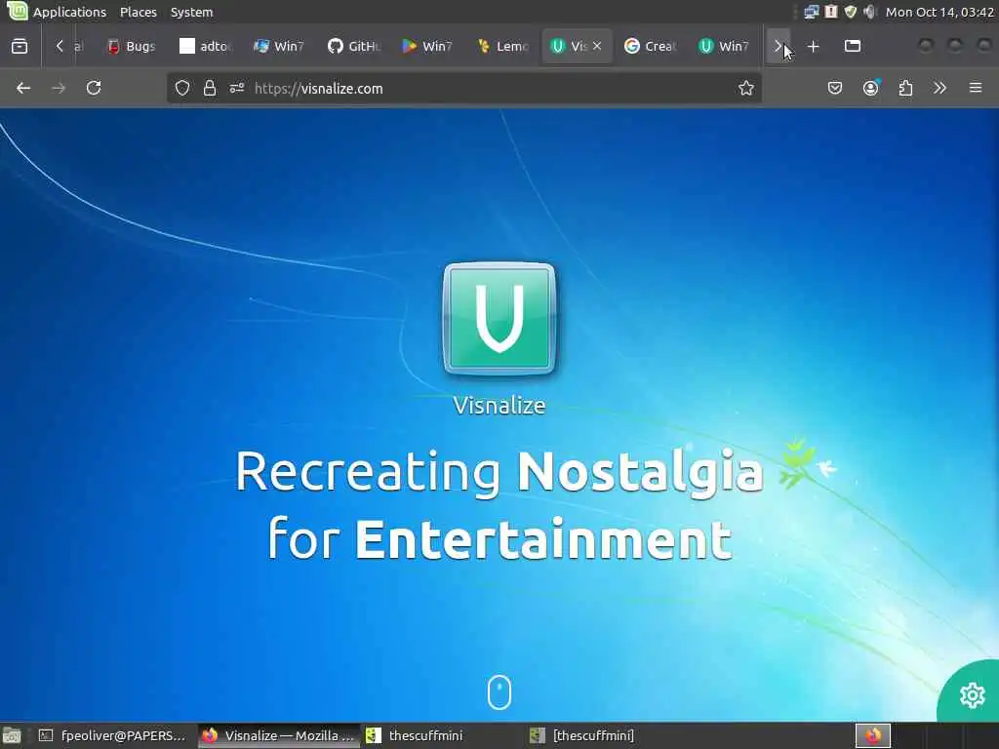Open the System menu
The height and width of the screenshot is (749, 999).
point(192,12)
